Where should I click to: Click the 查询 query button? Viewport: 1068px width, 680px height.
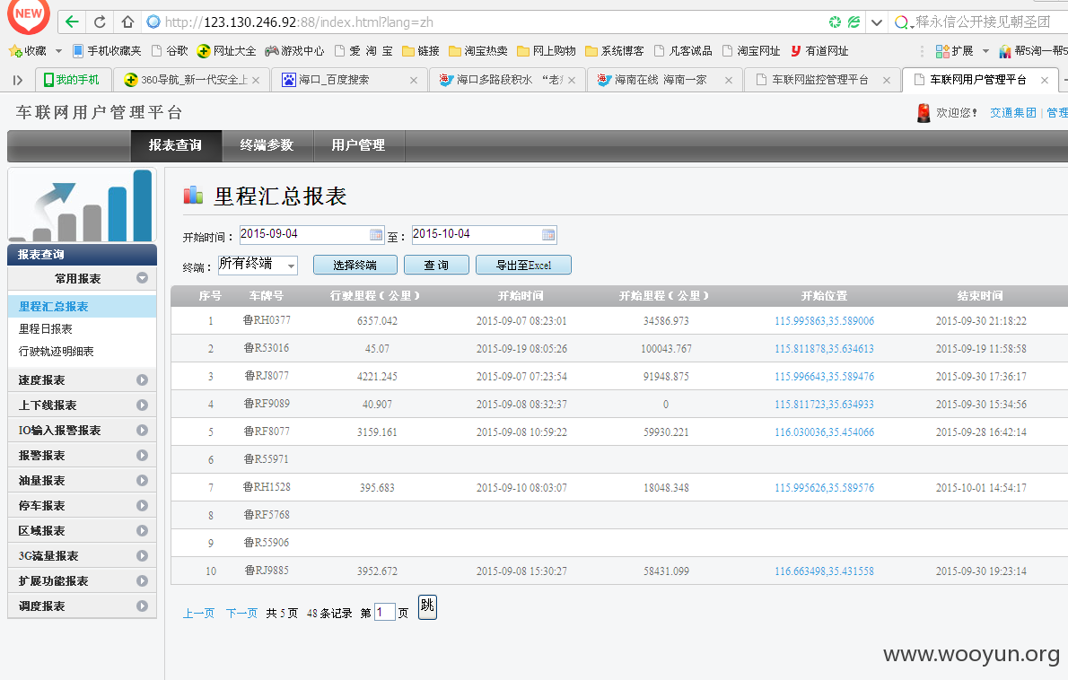click(x=436, y=265)
